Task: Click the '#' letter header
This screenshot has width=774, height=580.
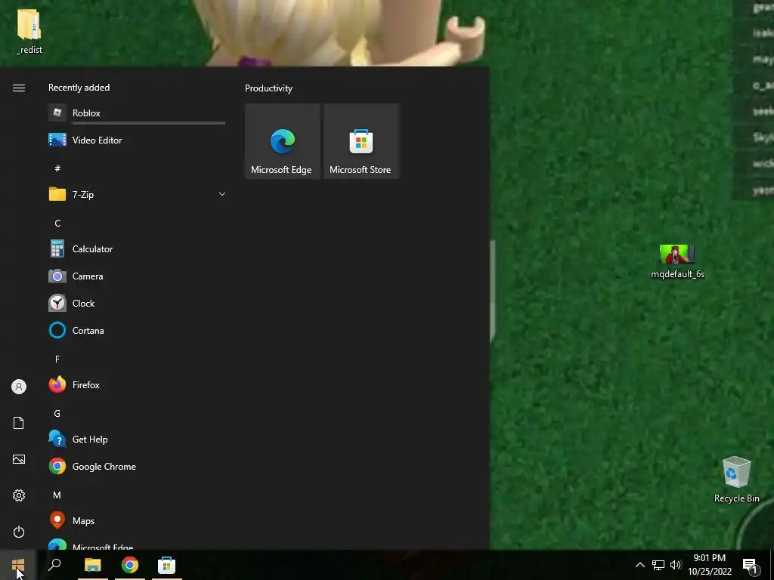Action: (57, 168)
